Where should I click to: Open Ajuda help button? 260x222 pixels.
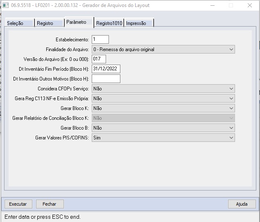(x=242, y=204)
